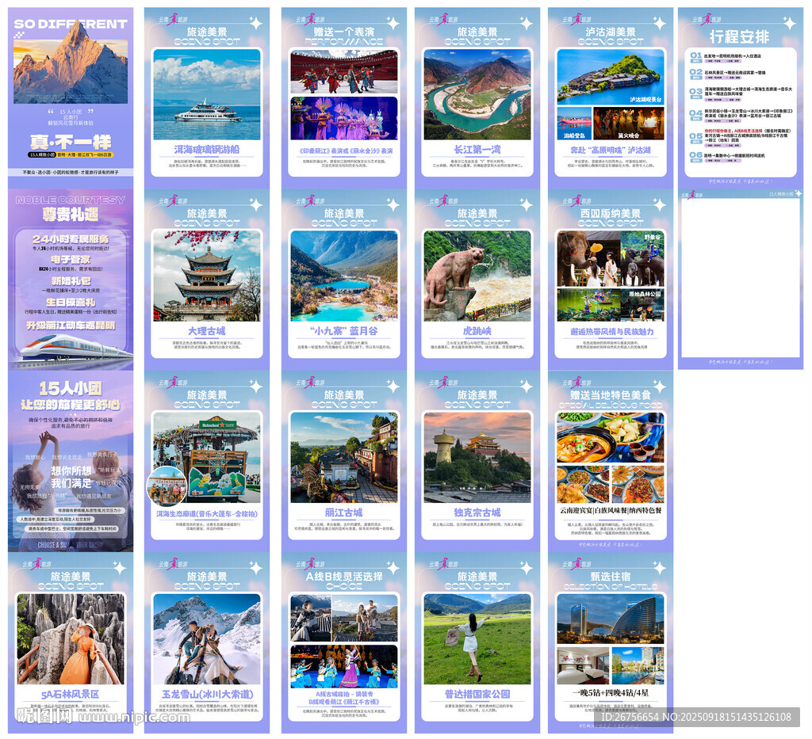Screen dimensions: 812x739
Task: Select the 新婚礼包 benefit text
Action: coord(71,281)
